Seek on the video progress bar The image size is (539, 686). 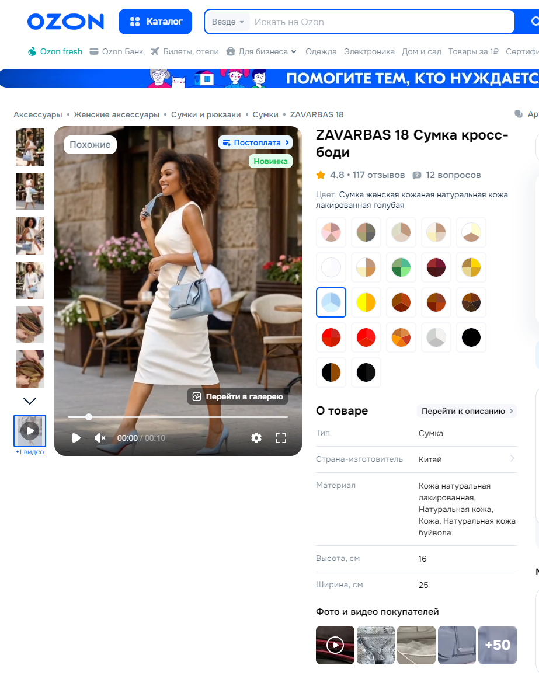pyautogui.click(x=178, y=417)
